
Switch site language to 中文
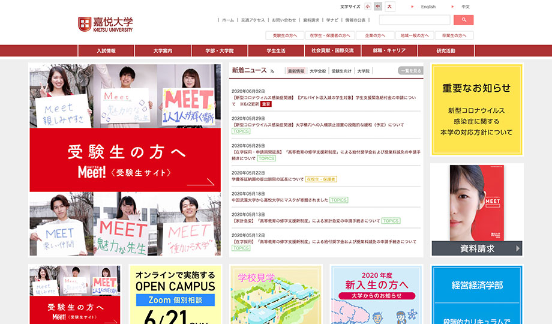[466, 7]
